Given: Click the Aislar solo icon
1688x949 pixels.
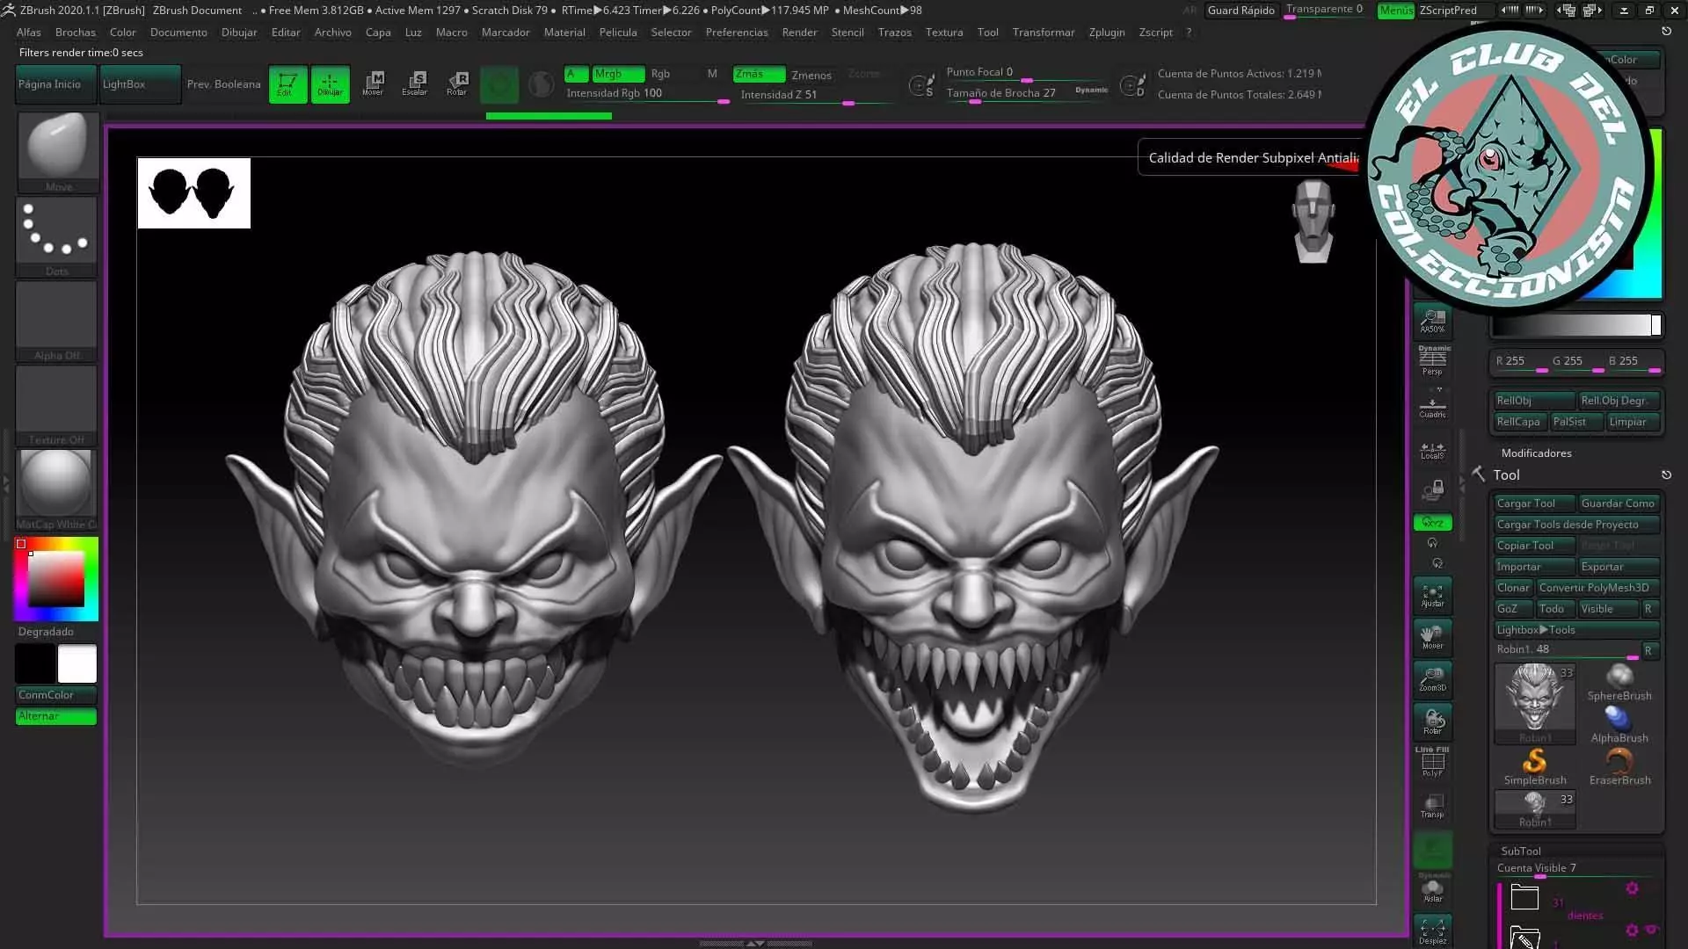Looking at the screenshot, I should (x=1432, y=890).
